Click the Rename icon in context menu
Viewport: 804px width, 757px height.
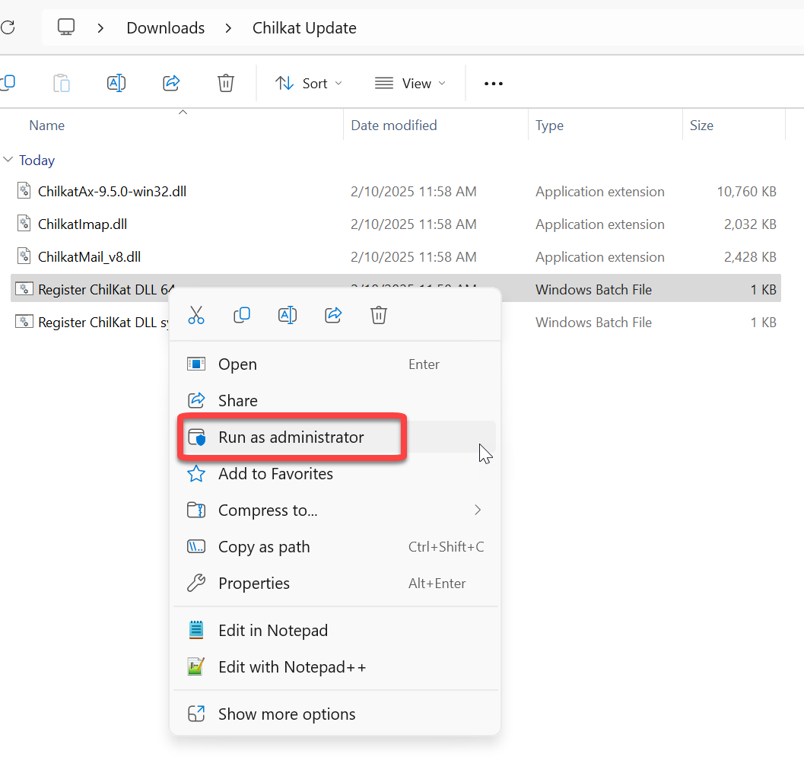[x=288, y=315]
